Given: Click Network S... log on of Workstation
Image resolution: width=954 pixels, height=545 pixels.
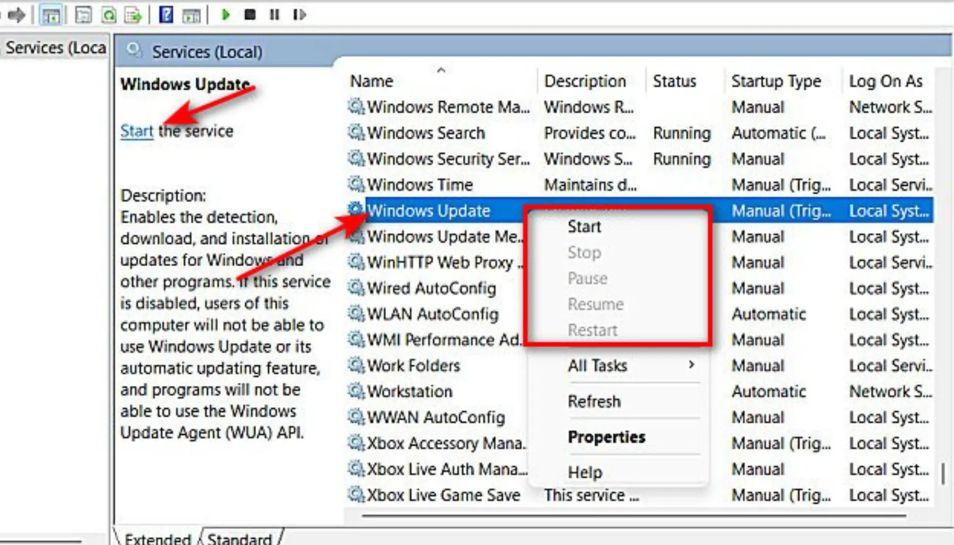Looking at the screenshot, I should [x=891, y=391].
